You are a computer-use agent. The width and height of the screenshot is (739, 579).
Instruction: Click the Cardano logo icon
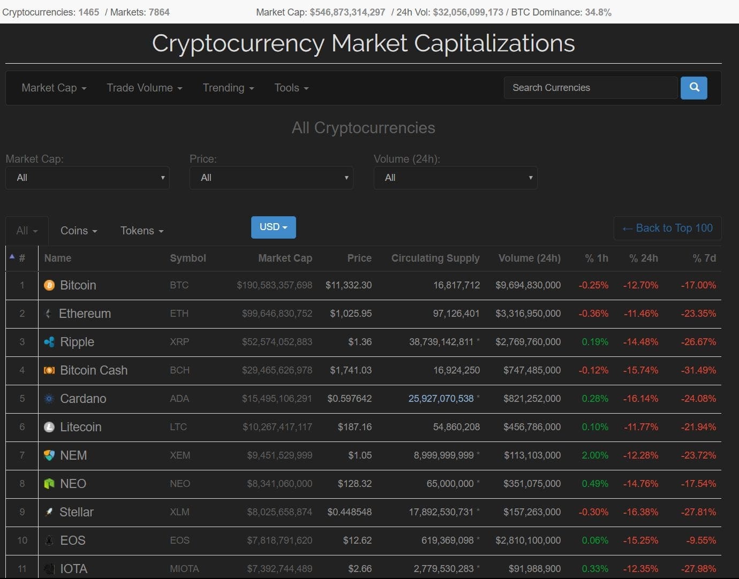tap(49, 399)
